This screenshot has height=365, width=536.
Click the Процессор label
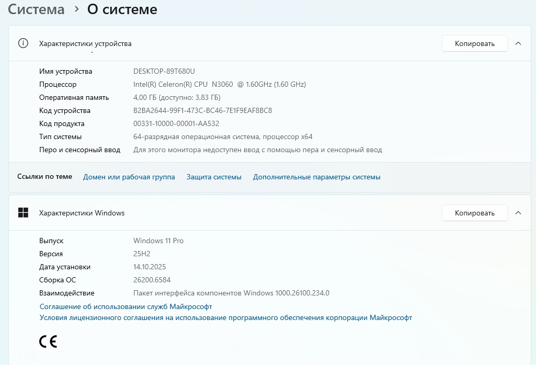pos(58,84)
